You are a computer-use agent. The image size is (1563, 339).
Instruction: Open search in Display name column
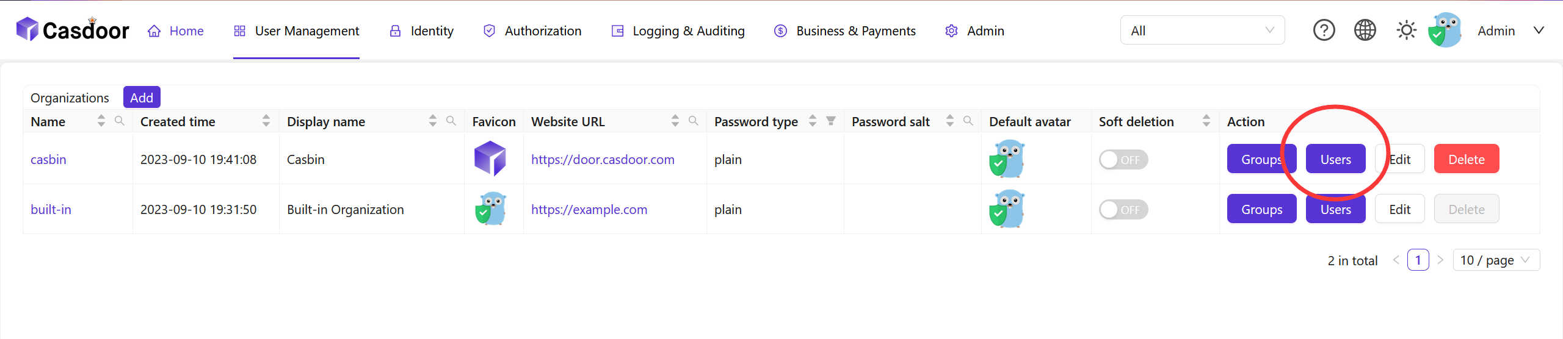(451, 121)
